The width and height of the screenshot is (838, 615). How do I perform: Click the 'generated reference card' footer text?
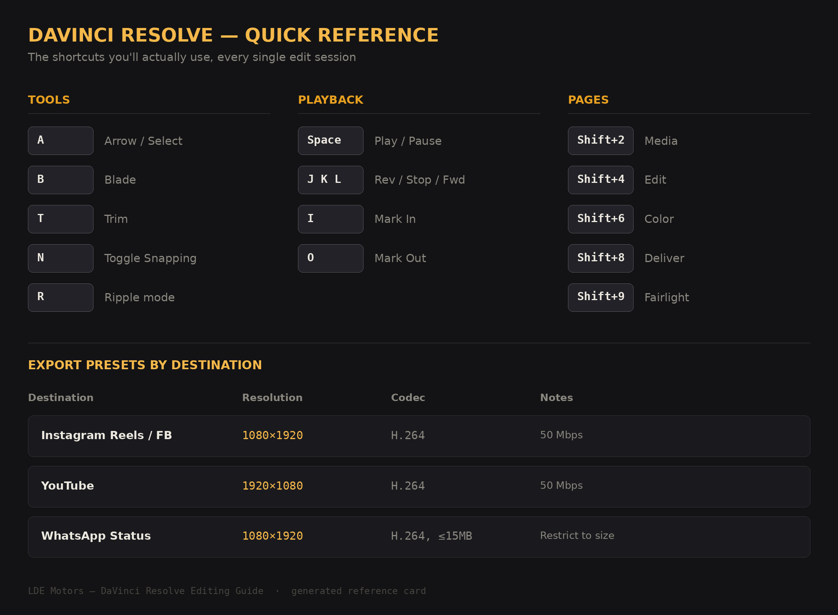coord(358,591)
